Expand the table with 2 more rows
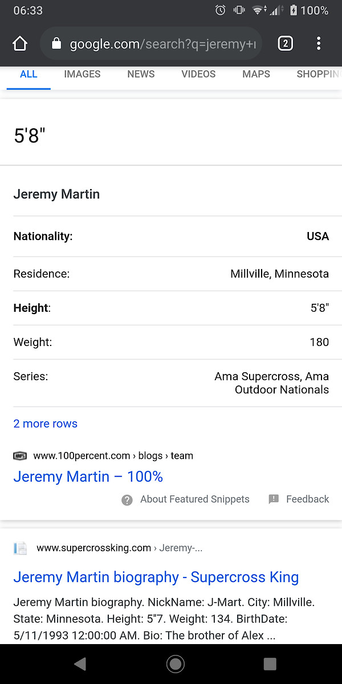342x684 pixels. [46, 424]
